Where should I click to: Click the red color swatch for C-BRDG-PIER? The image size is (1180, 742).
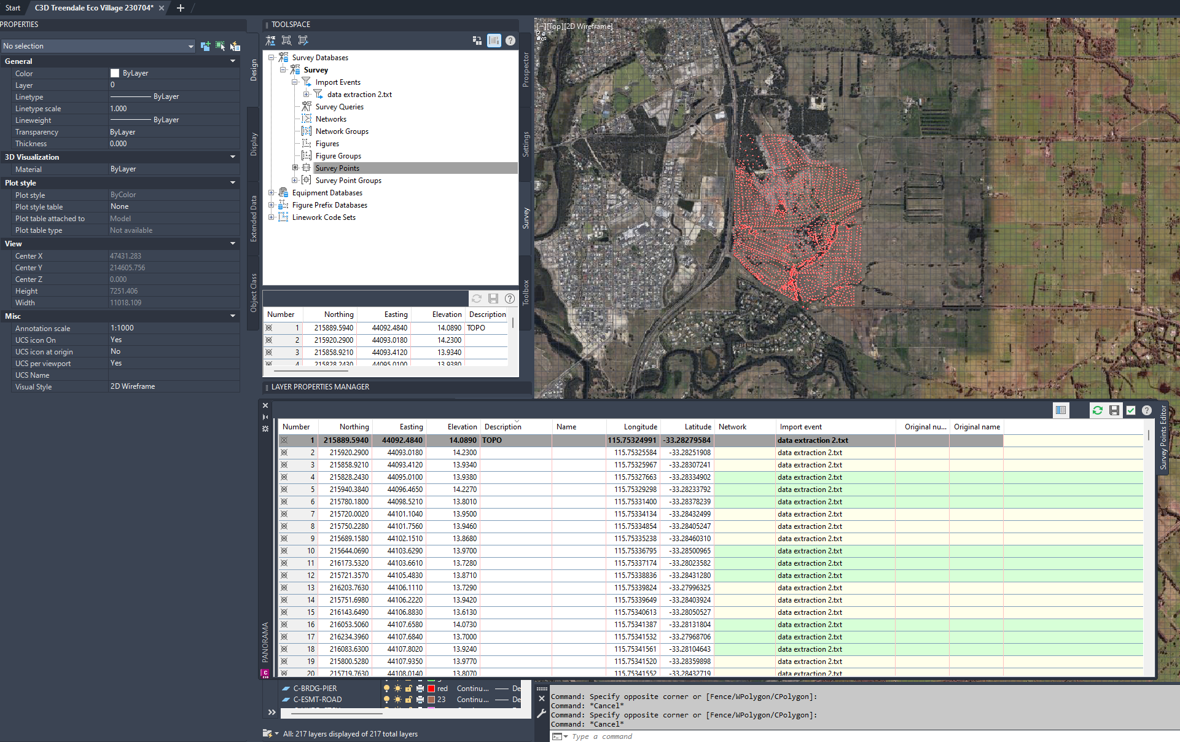(432, 689)
